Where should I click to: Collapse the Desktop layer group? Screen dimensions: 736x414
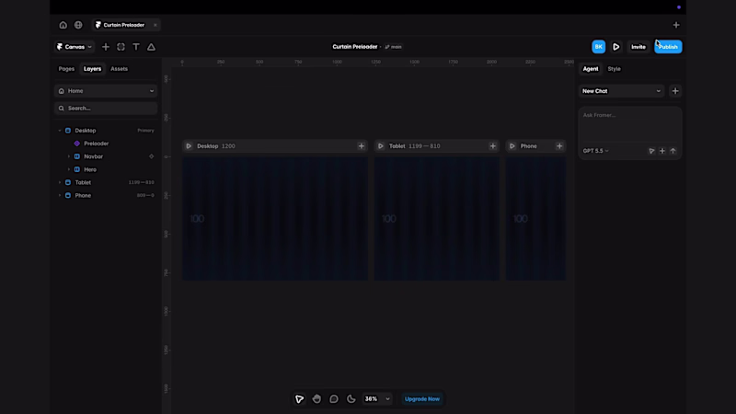click(60, 131)
